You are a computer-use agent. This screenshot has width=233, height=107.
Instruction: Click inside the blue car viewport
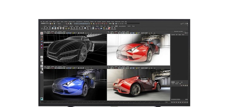75,85
